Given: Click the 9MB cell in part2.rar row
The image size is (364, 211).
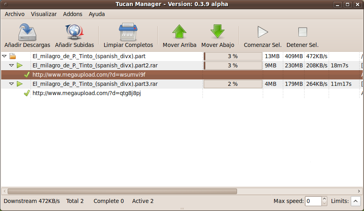Looking at the screenshot, I should coord(270,65).
